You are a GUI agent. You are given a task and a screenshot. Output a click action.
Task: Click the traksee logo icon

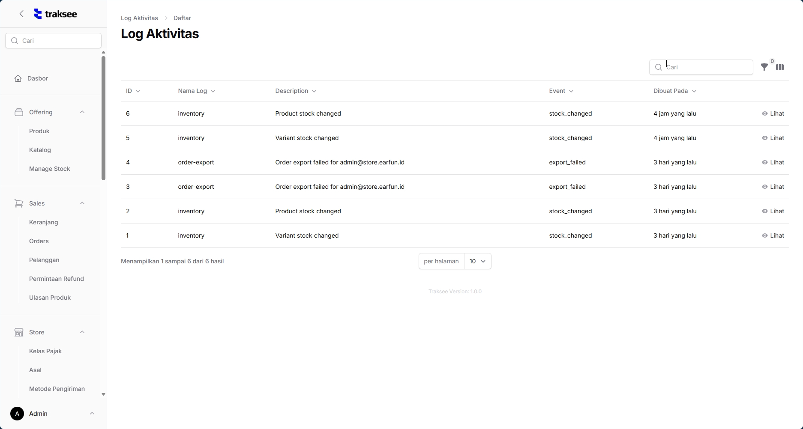coord(38,14)
